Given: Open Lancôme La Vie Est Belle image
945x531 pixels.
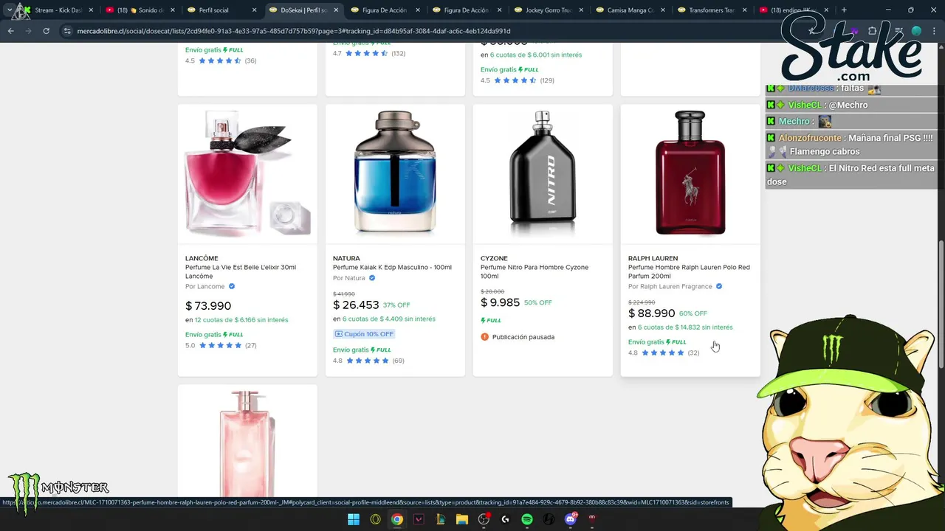Looking at the screenshot, I should tap(247, 173).
